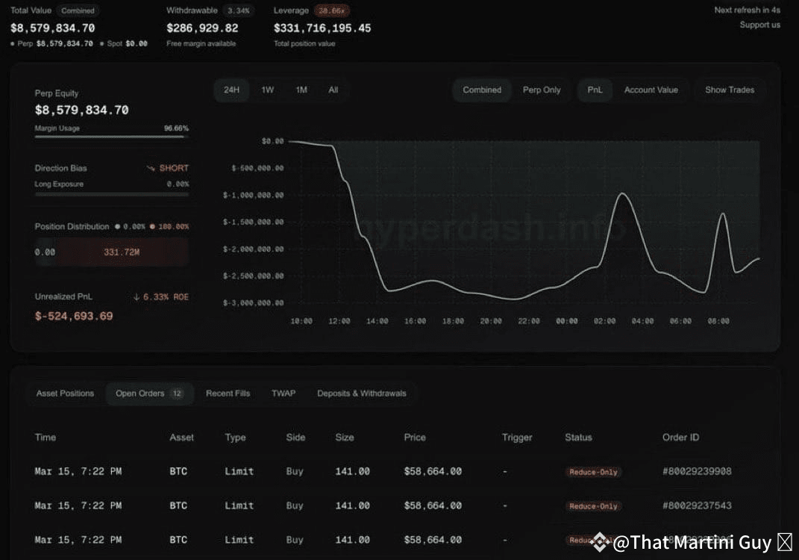Image resolution: width=799 pixels, height=560 pixels.
Task: Click the 96.66% margin usage value
Action: tap(176, 128)
